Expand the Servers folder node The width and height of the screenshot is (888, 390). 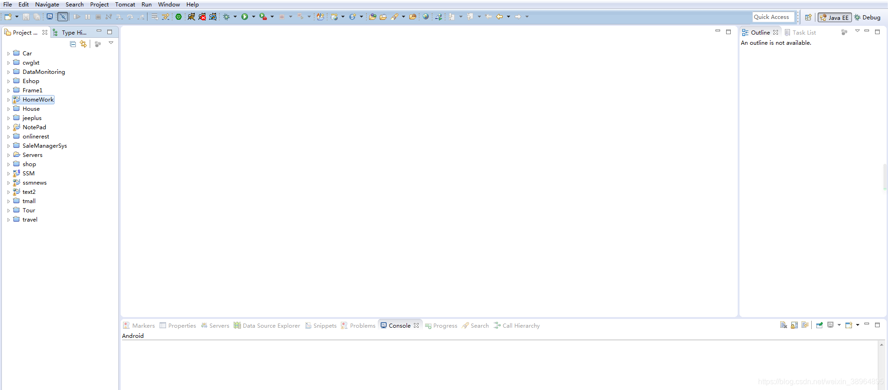pyautogui.click(x=8, y=155)
